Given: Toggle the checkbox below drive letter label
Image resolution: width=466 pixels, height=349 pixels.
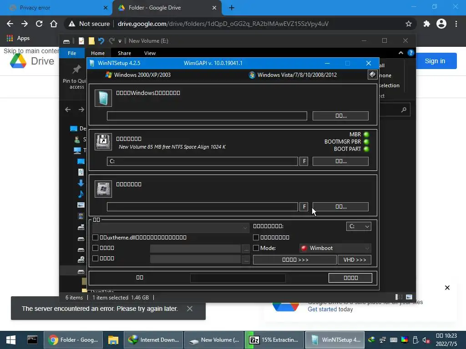Looking at the screenshot, I should (256, 237).
